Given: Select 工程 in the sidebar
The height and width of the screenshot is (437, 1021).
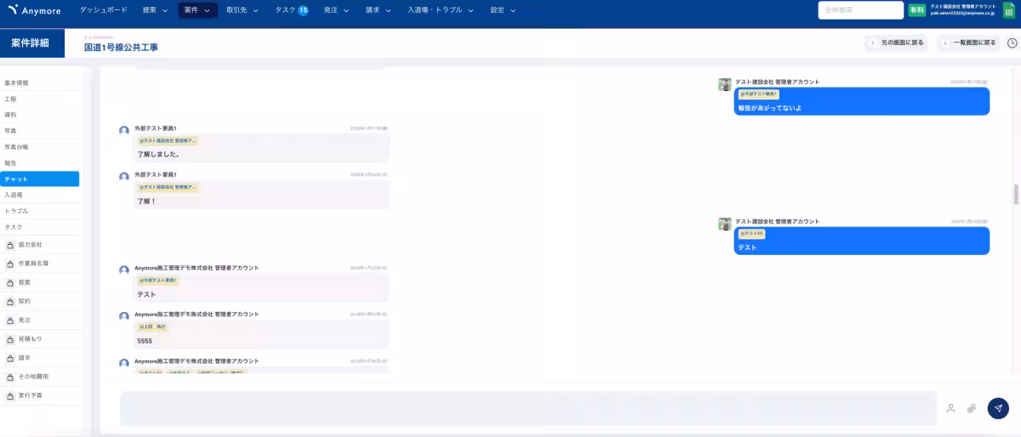Looking at the screenshot, I should tap(40, 99).
